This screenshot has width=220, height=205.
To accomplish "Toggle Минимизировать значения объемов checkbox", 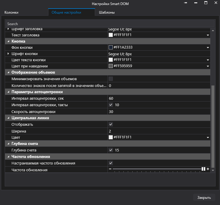I will pyautogui.click(x=111, y=79).
